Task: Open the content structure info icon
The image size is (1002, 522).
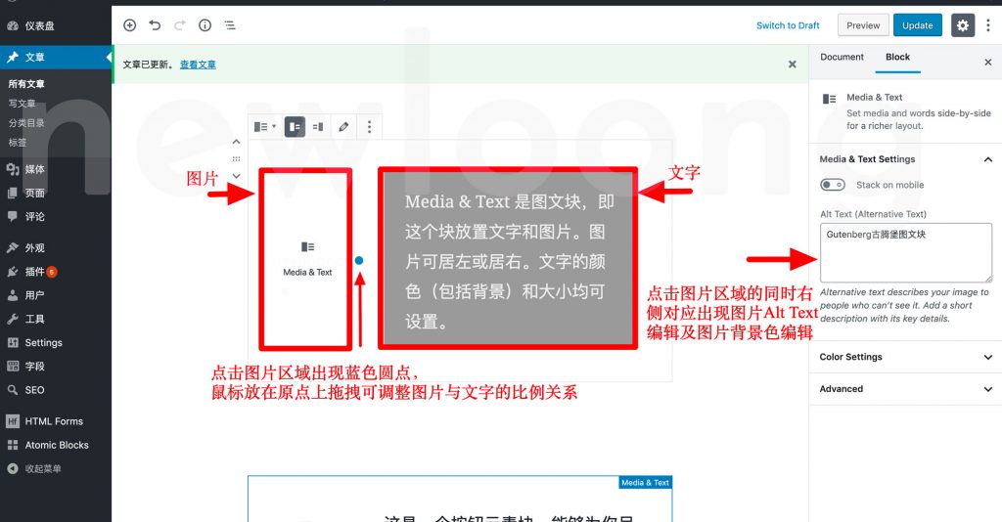Action: 205,25
